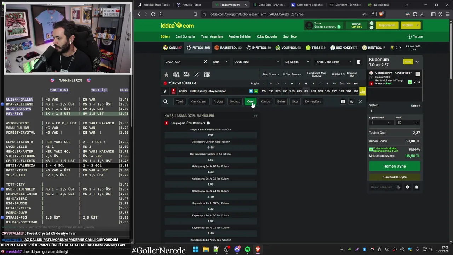453x255 pixels.
Task: Open the Tarihe Göre Sırala dropdown
Action: (x=333, y=62)
